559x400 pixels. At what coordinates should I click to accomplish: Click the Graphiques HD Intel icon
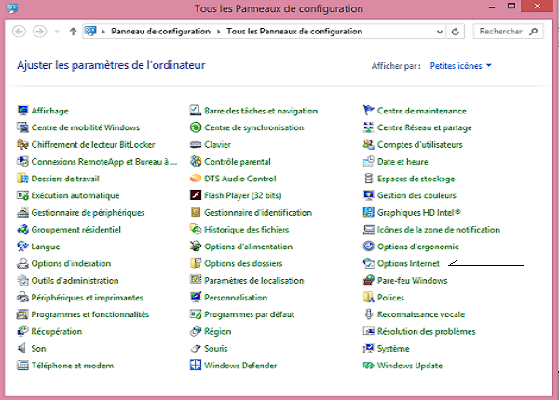point(368,212)
